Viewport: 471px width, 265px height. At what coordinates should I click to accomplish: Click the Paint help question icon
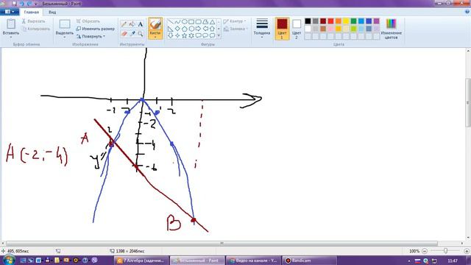click(x=467, y=12)
